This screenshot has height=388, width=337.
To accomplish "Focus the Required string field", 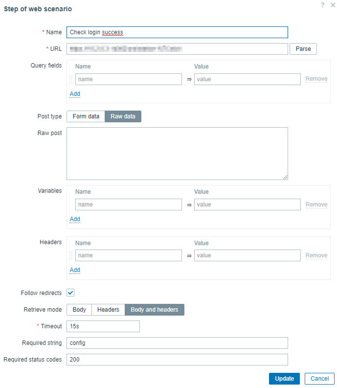I will 177,343.
